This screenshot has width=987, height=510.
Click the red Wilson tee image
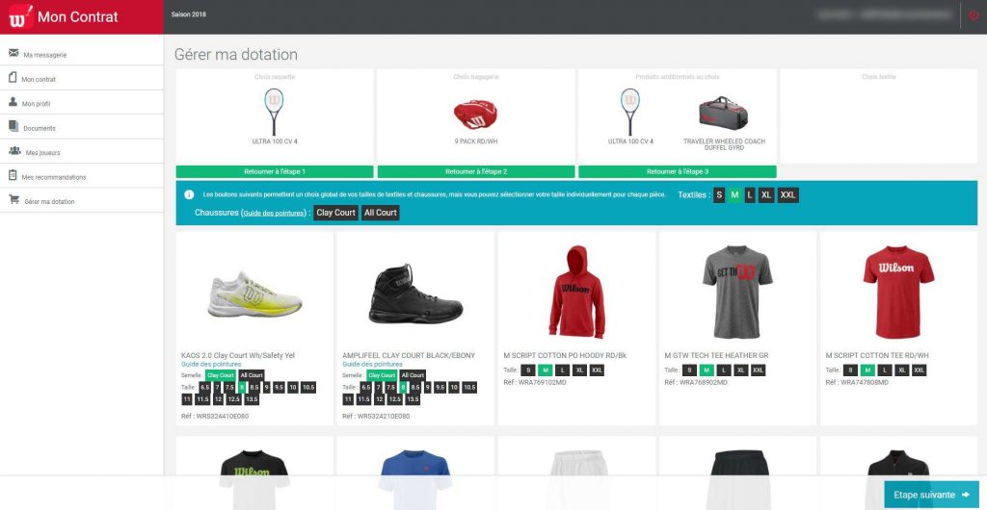coord(899,293)
